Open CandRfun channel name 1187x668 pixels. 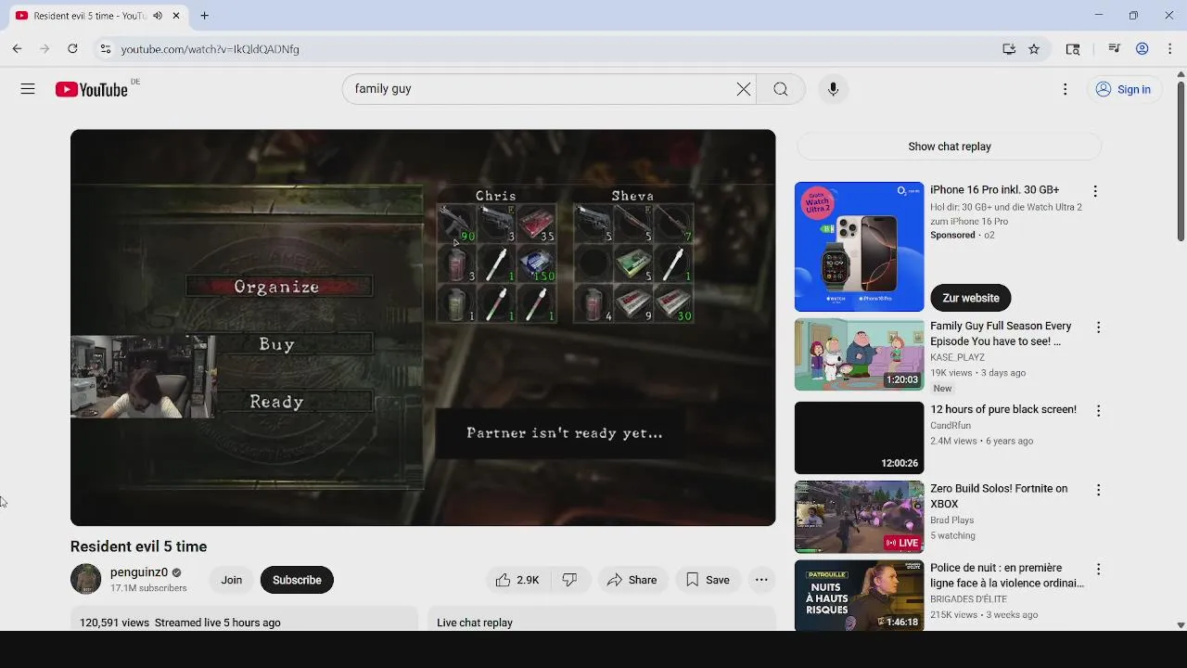pyautogui.click(x=951, y=426)
